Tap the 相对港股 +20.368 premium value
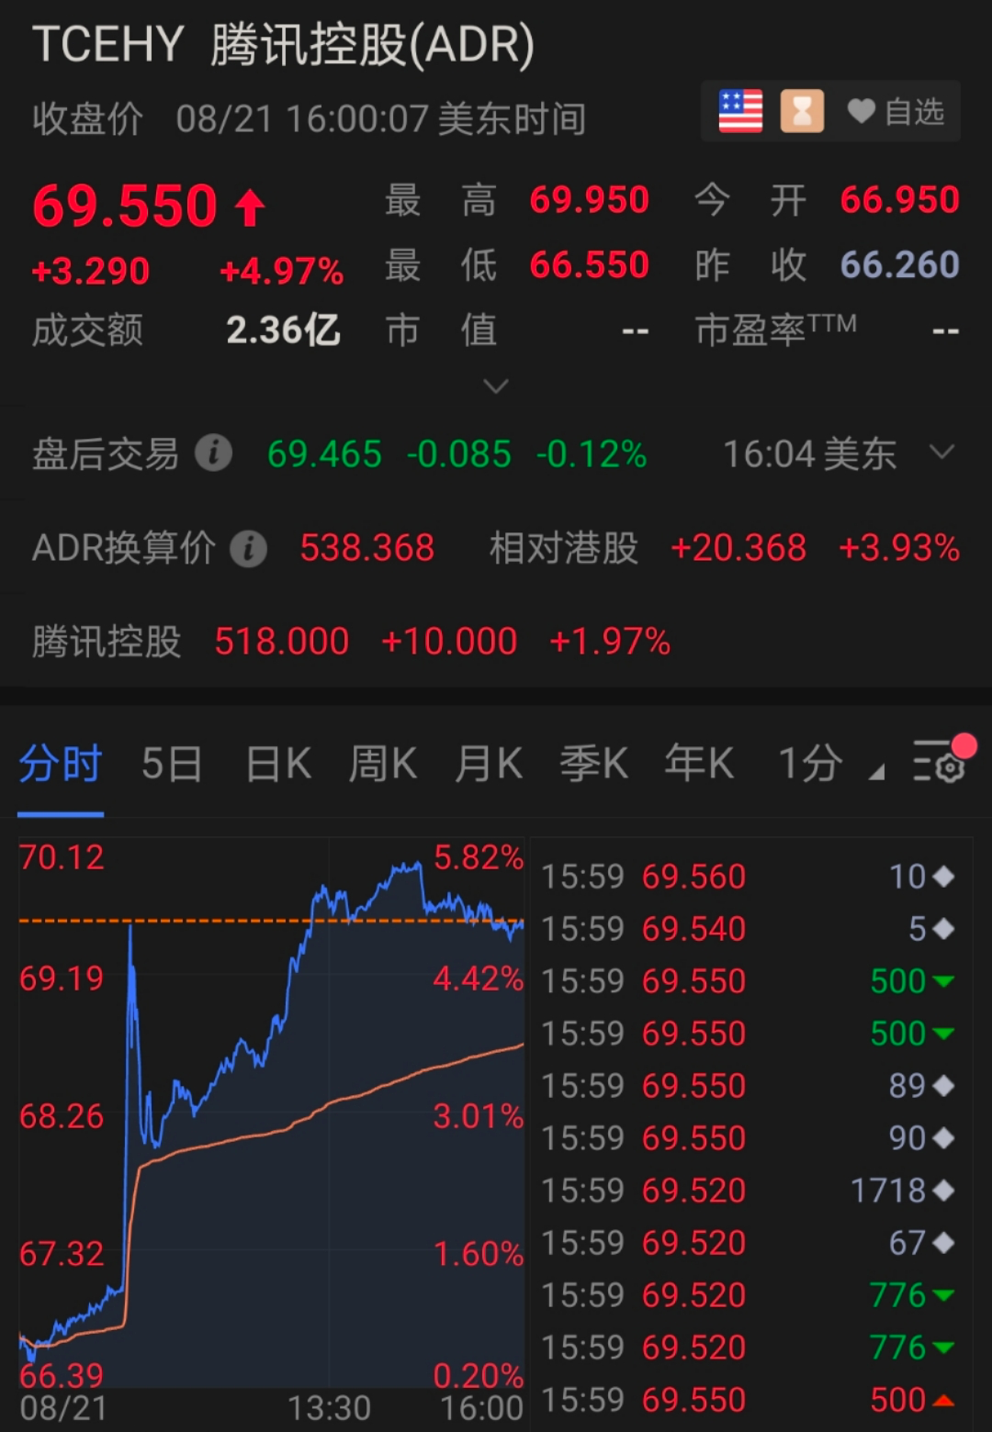Screen dimensions: 992x1432 coord(738,548)
